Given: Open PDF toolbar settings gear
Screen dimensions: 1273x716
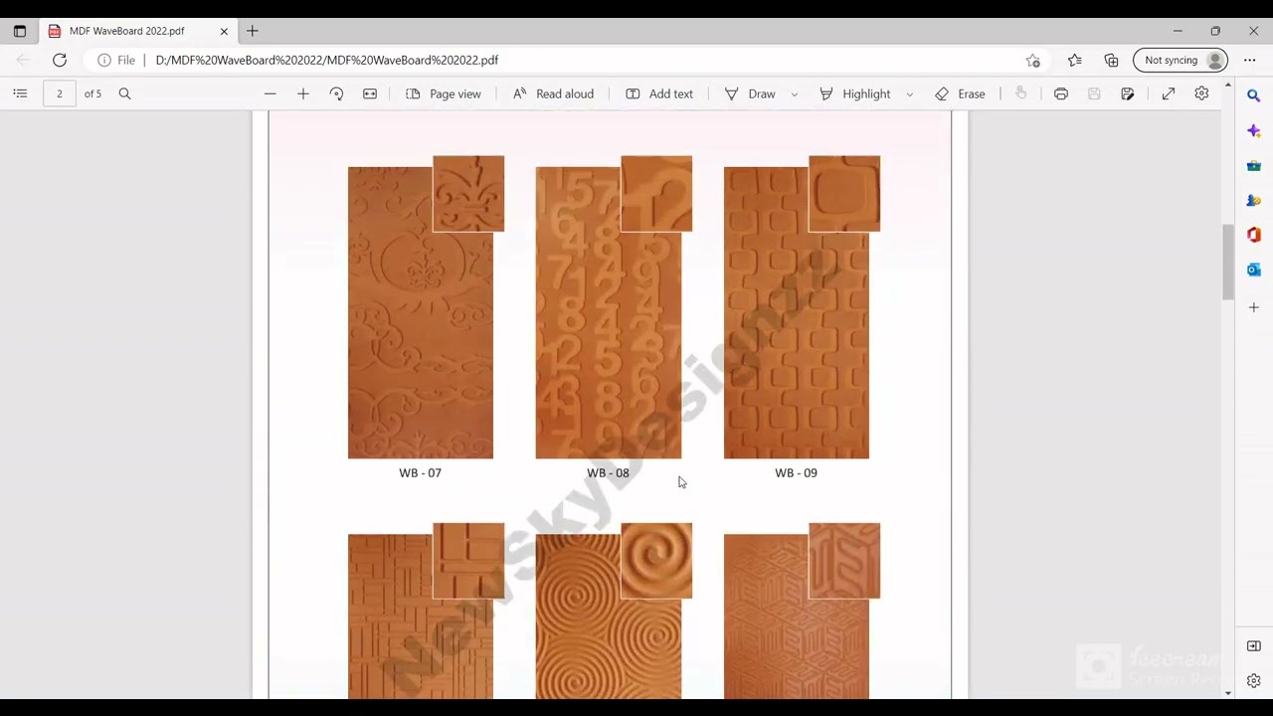Looking at the screenshot, I should (x=1201, y=93).
